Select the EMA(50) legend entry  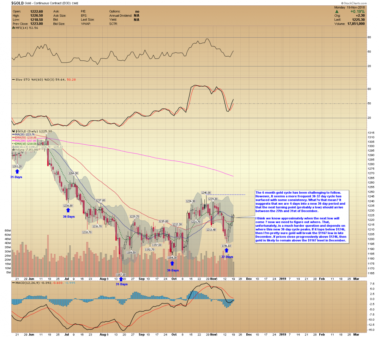(25, 138)
